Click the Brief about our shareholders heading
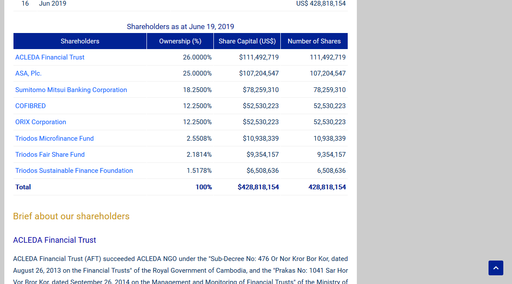 coord(71,216)
